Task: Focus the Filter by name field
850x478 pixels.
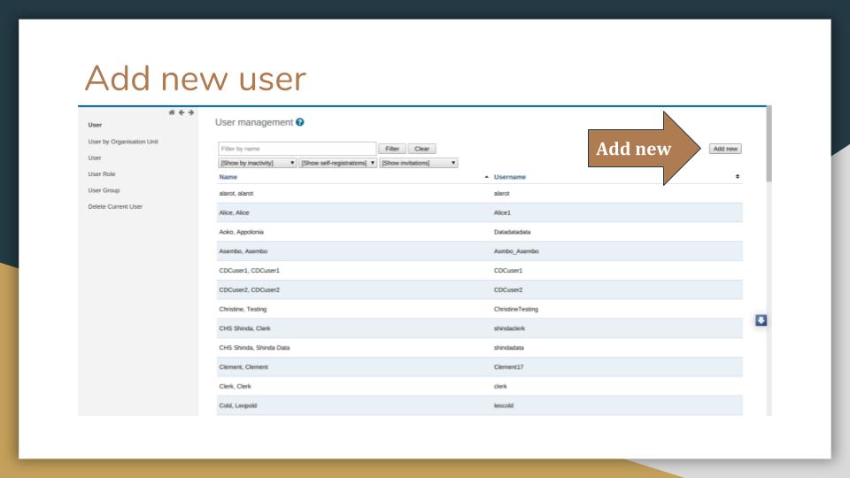Action: pos(297,149)
